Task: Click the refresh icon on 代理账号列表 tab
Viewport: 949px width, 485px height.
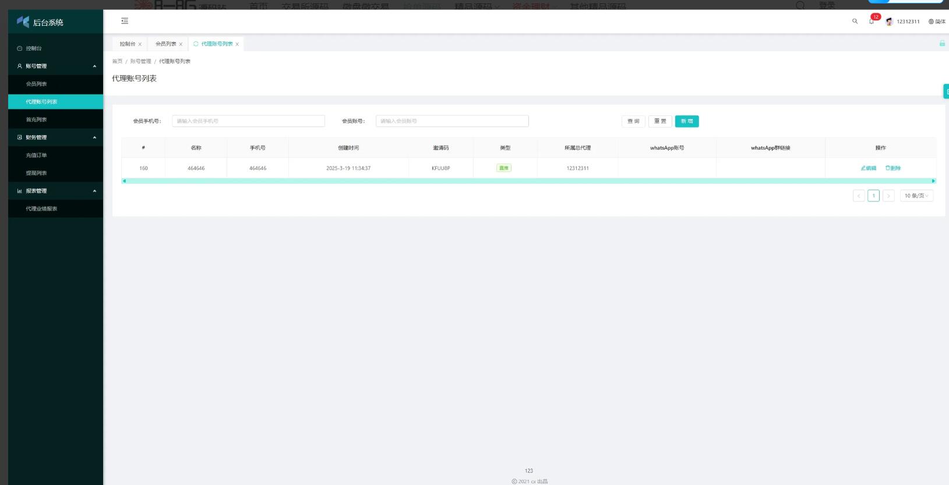Action: coord(196,44)
